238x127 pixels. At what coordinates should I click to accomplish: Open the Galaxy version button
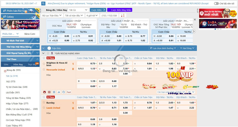(20, 17)
